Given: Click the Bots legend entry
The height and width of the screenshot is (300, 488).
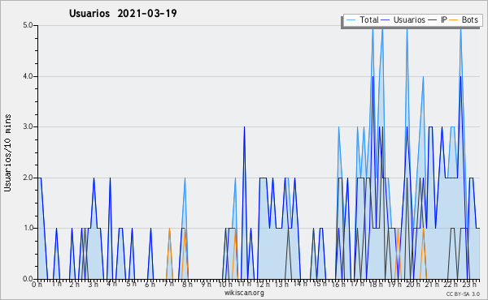Looking at the screenshot, I should pos(464,19).
